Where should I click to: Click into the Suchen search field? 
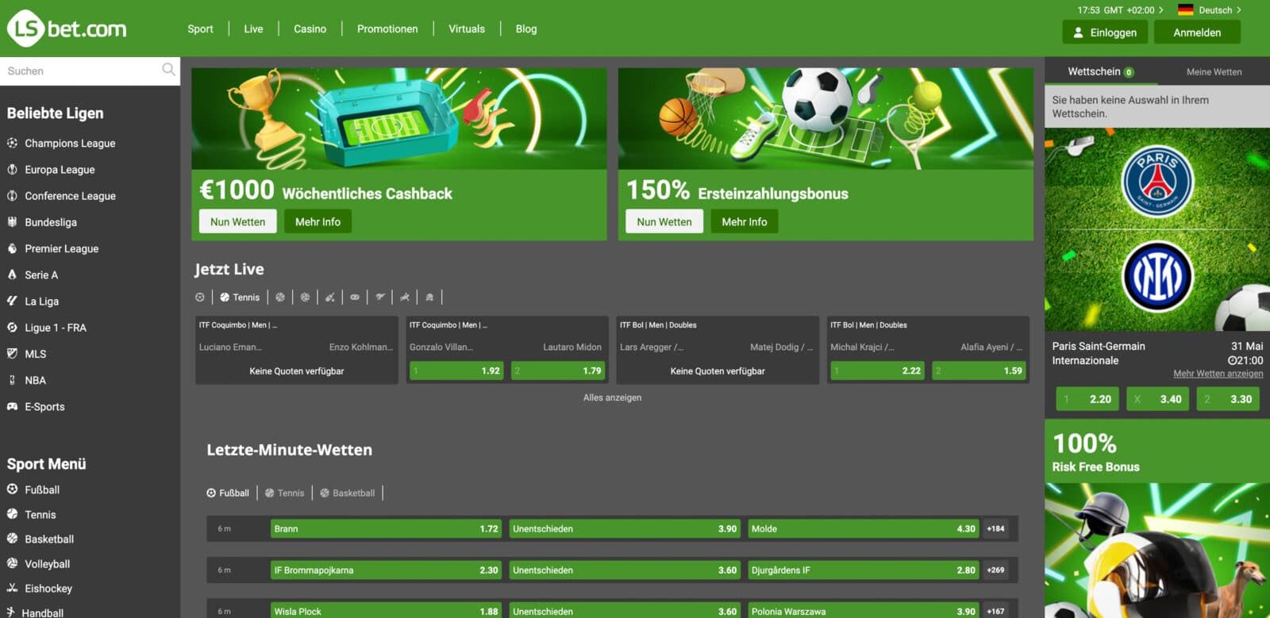coord(79,71)
